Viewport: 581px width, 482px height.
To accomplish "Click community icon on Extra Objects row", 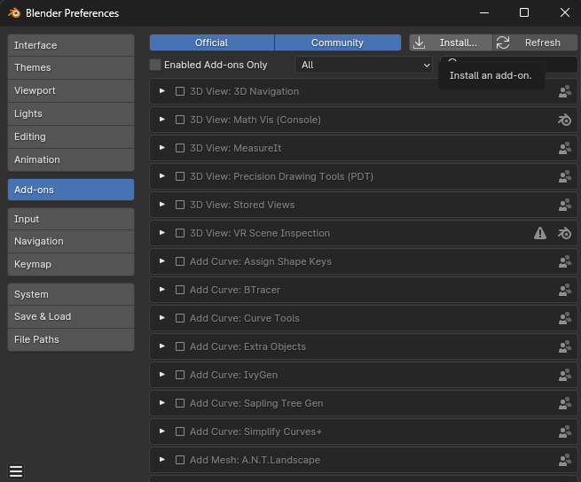I will point(565,346).
